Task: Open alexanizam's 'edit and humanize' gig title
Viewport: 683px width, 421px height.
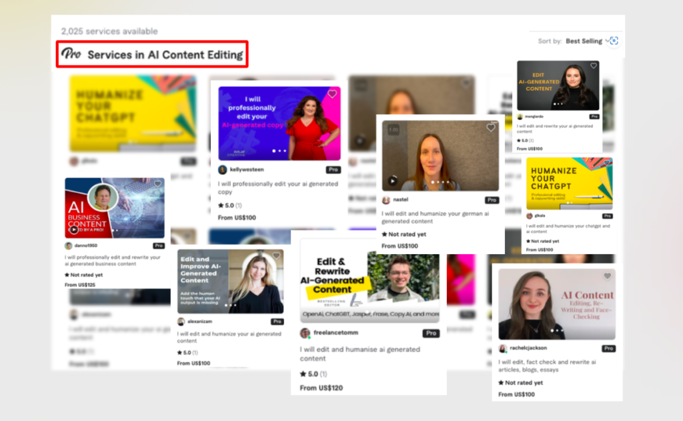Action: pos(229,338)
